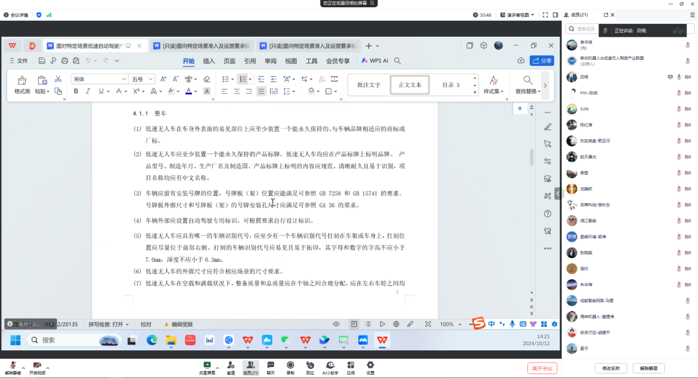Unmute microphone via 解除静音 toggle
698x378 pixels.
point(13,368)
